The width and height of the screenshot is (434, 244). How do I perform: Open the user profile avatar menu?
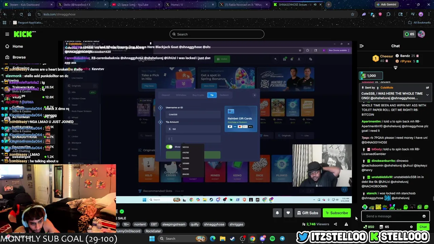pyautogui.click(x=421, y=34)
